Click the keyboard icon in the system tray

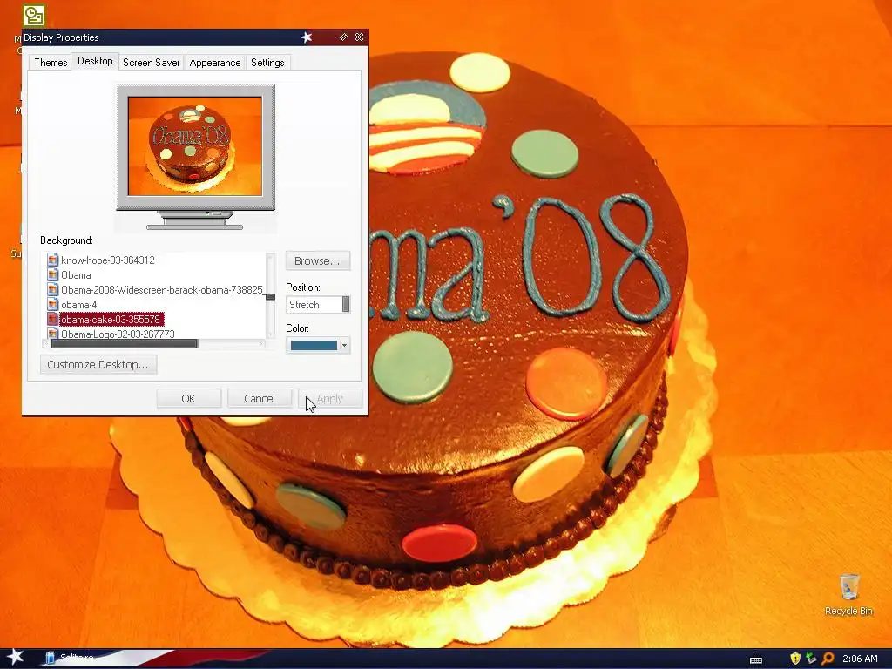[756, 660]
